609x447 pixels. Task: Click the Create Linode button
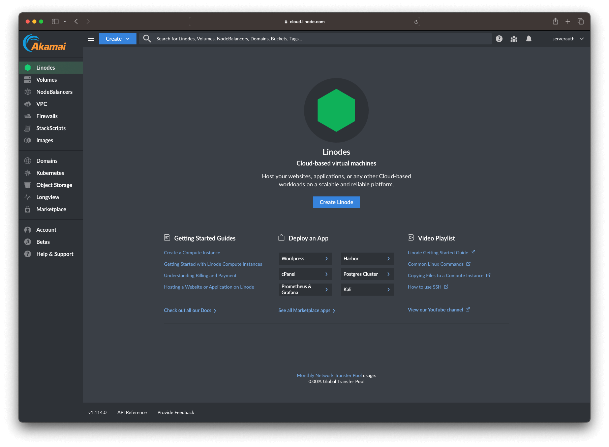tap(336, 202)
